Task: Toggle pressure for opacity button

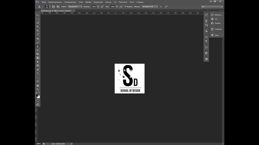Action: click(102, 6)
